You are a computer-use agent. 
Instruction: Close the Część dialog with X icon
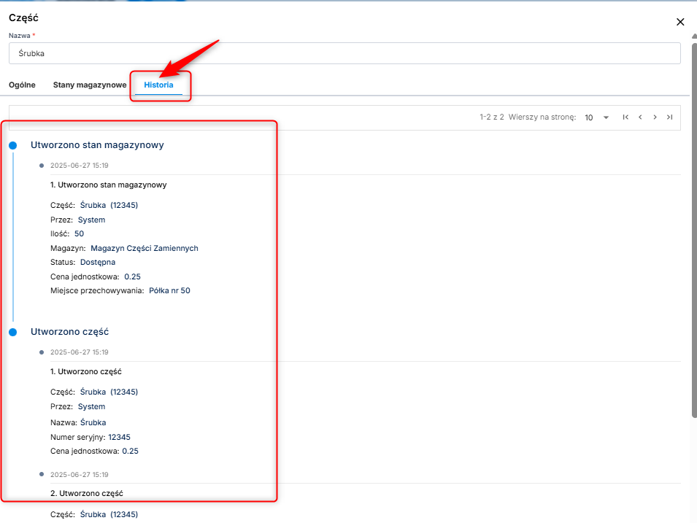click(x=680, y=22)
